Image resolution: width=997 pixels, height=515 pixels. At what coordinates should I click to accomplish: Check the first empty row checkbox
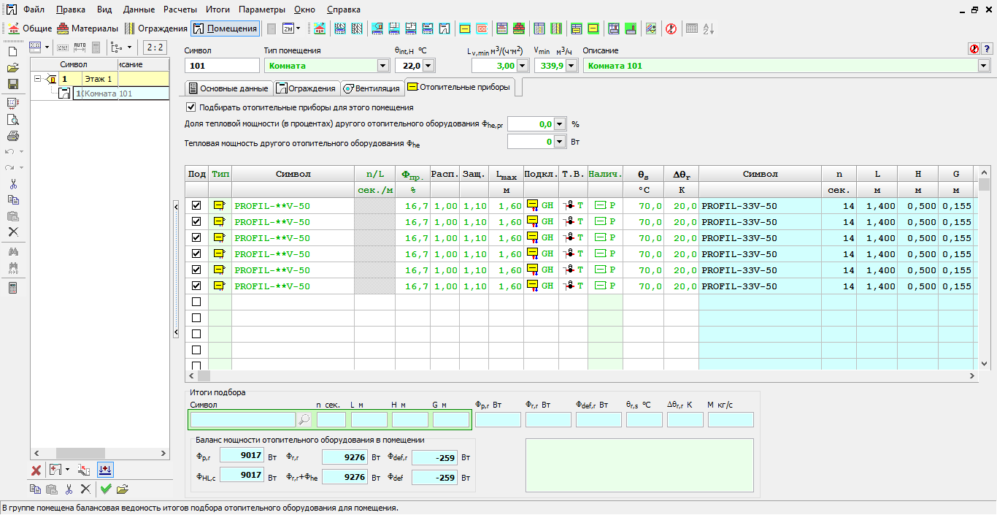[196, 302]
